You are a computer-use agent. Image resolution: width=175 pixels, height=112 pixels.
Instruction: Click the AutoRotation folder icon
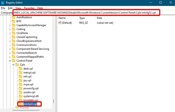click(x=13, y=17)
